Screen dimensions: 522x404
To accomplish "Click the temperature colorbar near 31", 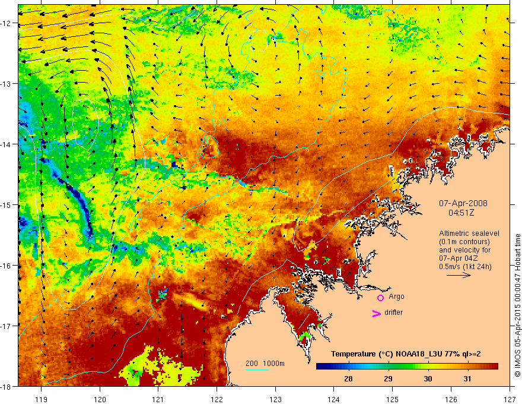I will (468, 367).
